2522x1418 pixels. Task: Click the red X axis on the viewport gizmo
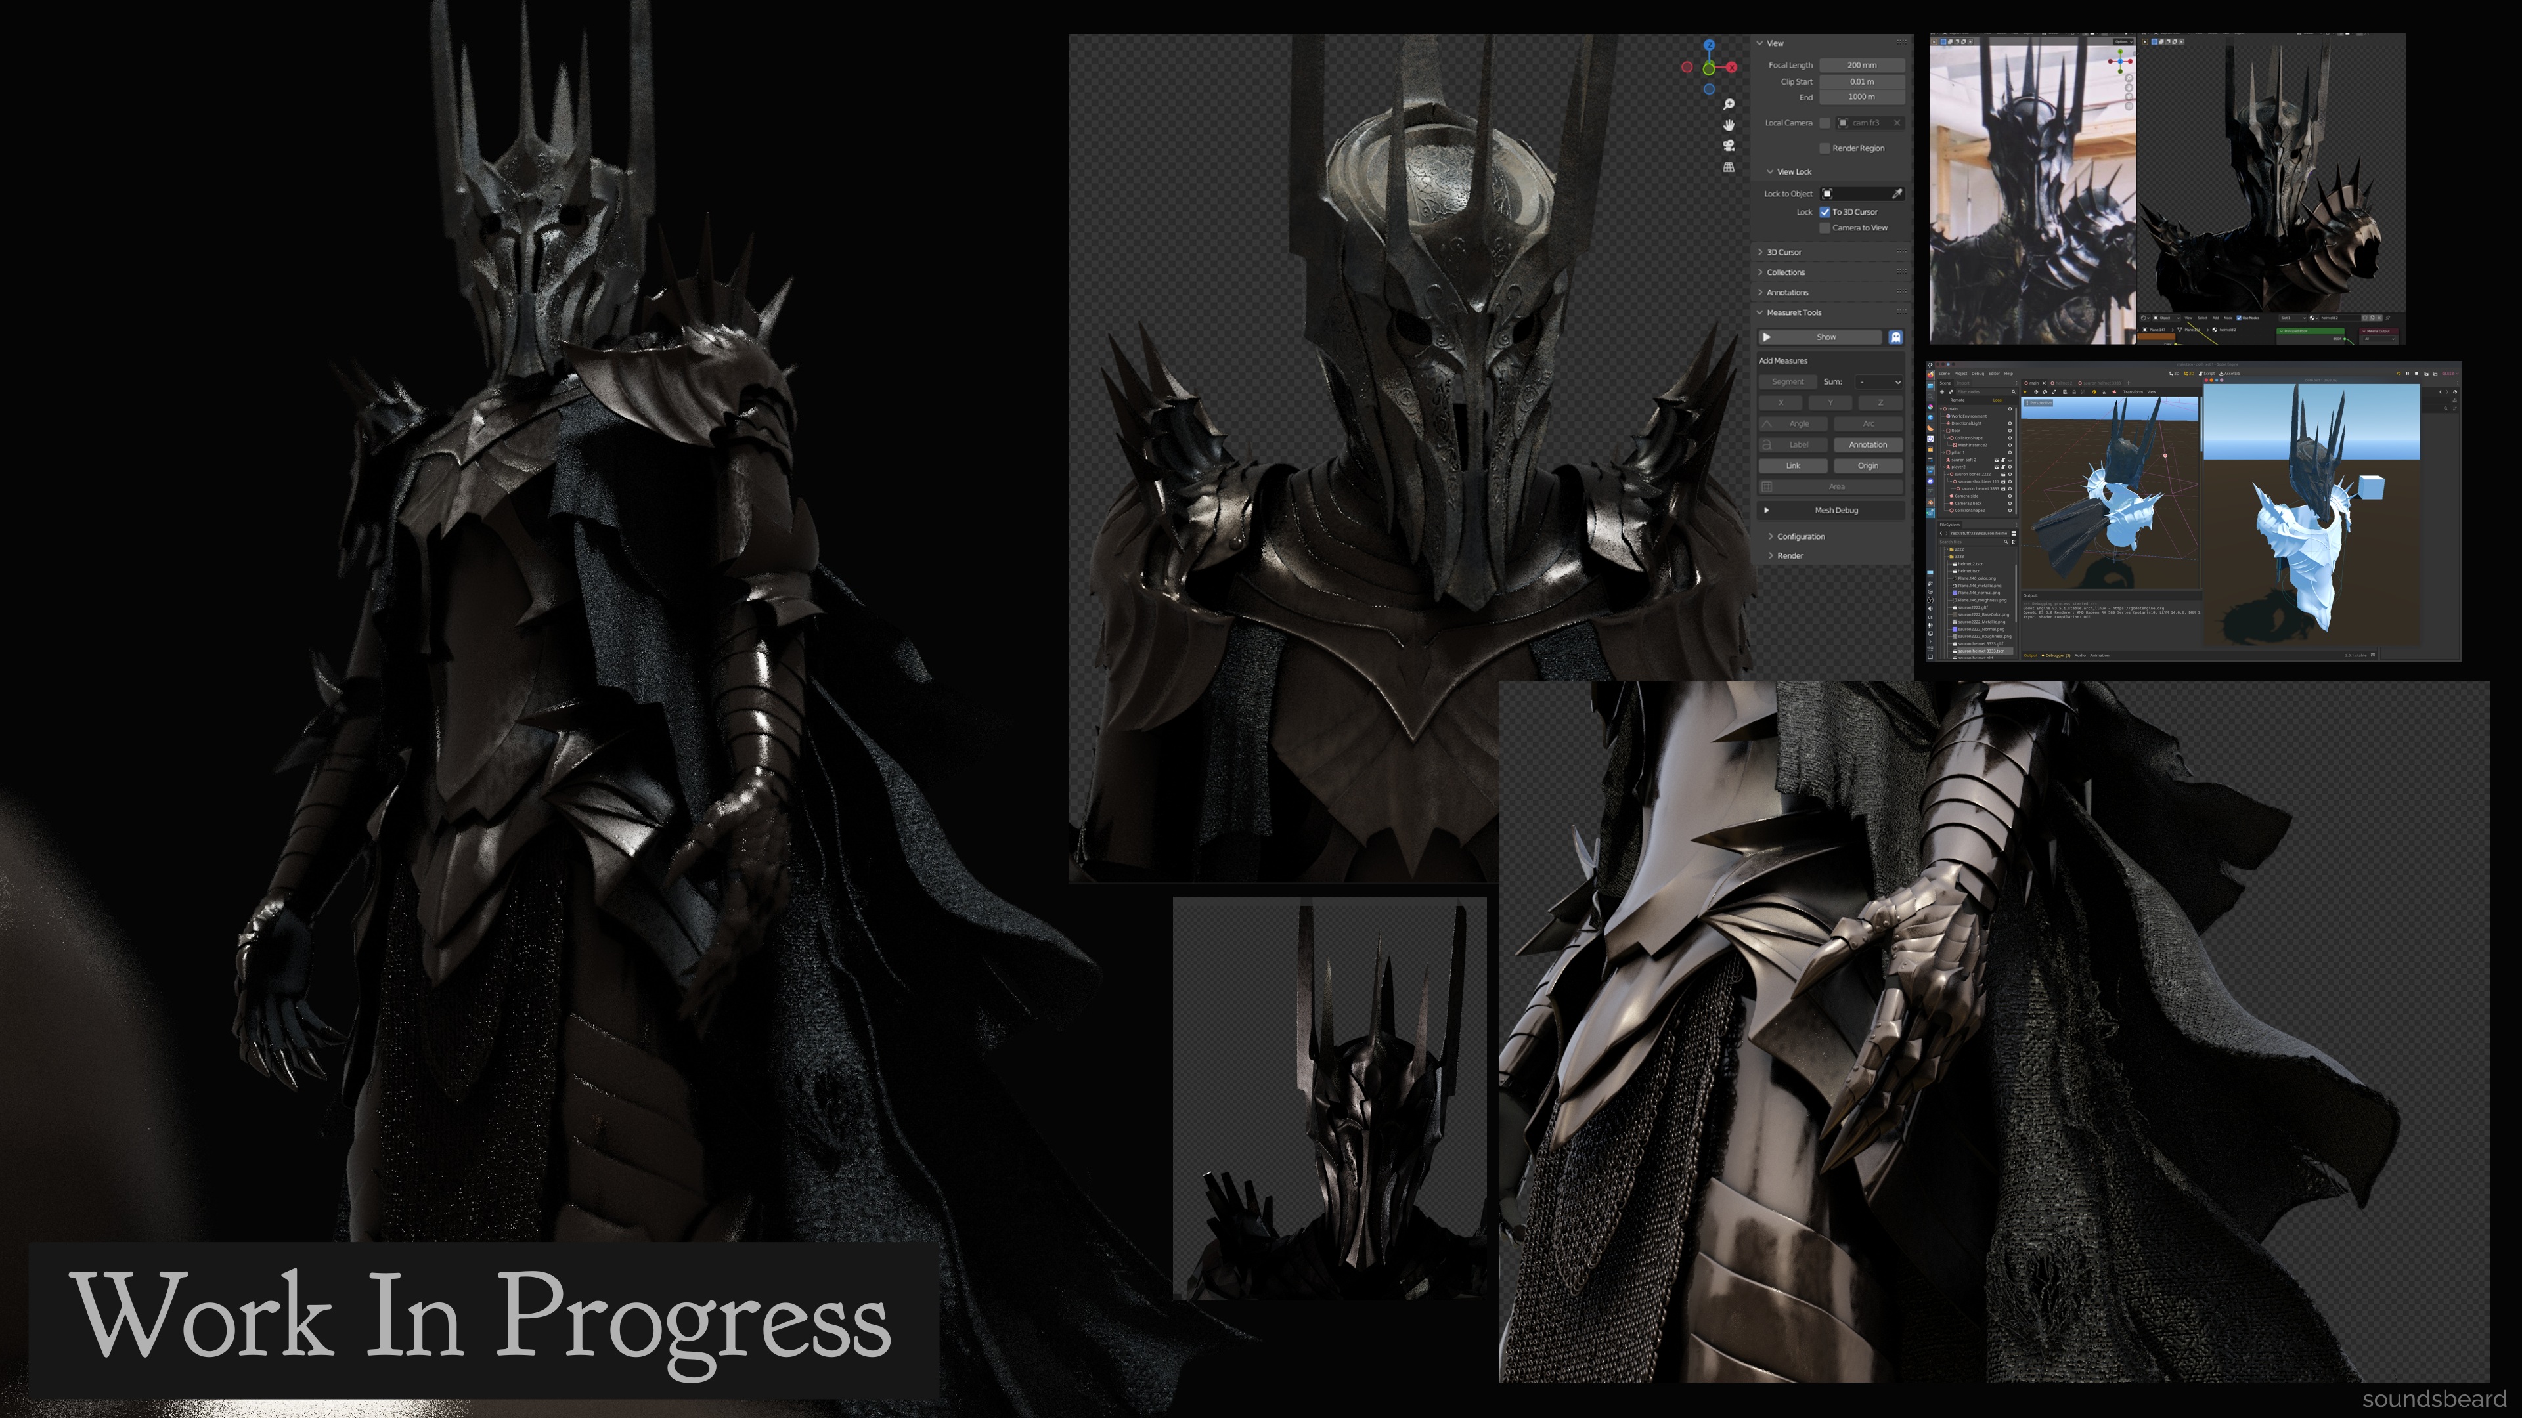click(1731, 66)
